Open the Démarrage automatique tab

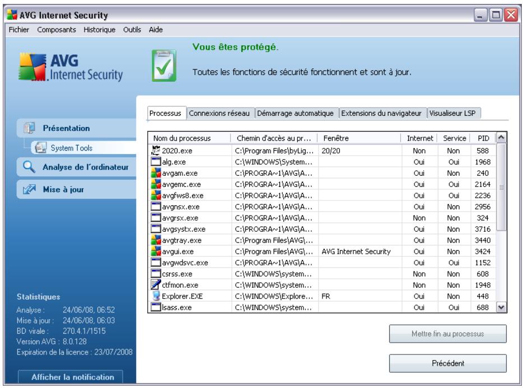tap(296, 114)
